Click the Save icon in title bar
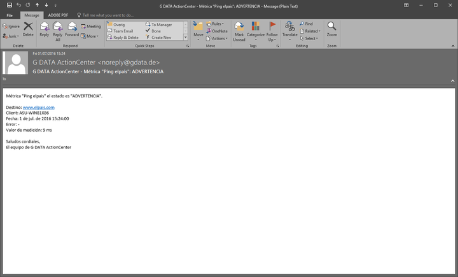458x277 pixels. (x=10, y=5)
